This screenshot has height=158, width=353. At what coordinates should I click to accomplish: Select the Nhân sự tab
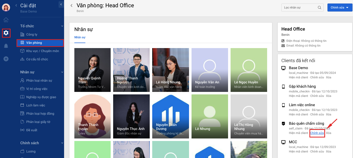pos(80,37)
